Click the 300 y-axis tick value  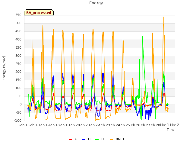tap(18, 56)
